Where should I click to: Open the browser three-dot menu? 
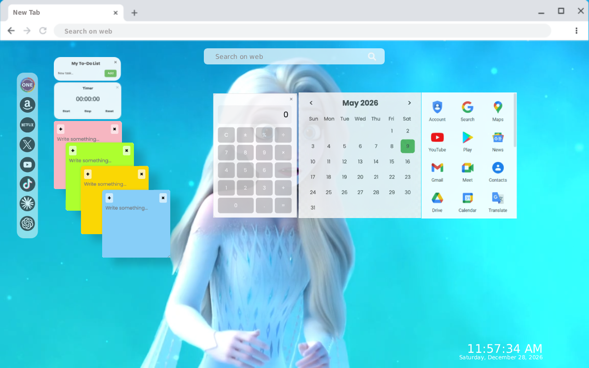pos(576,31)
